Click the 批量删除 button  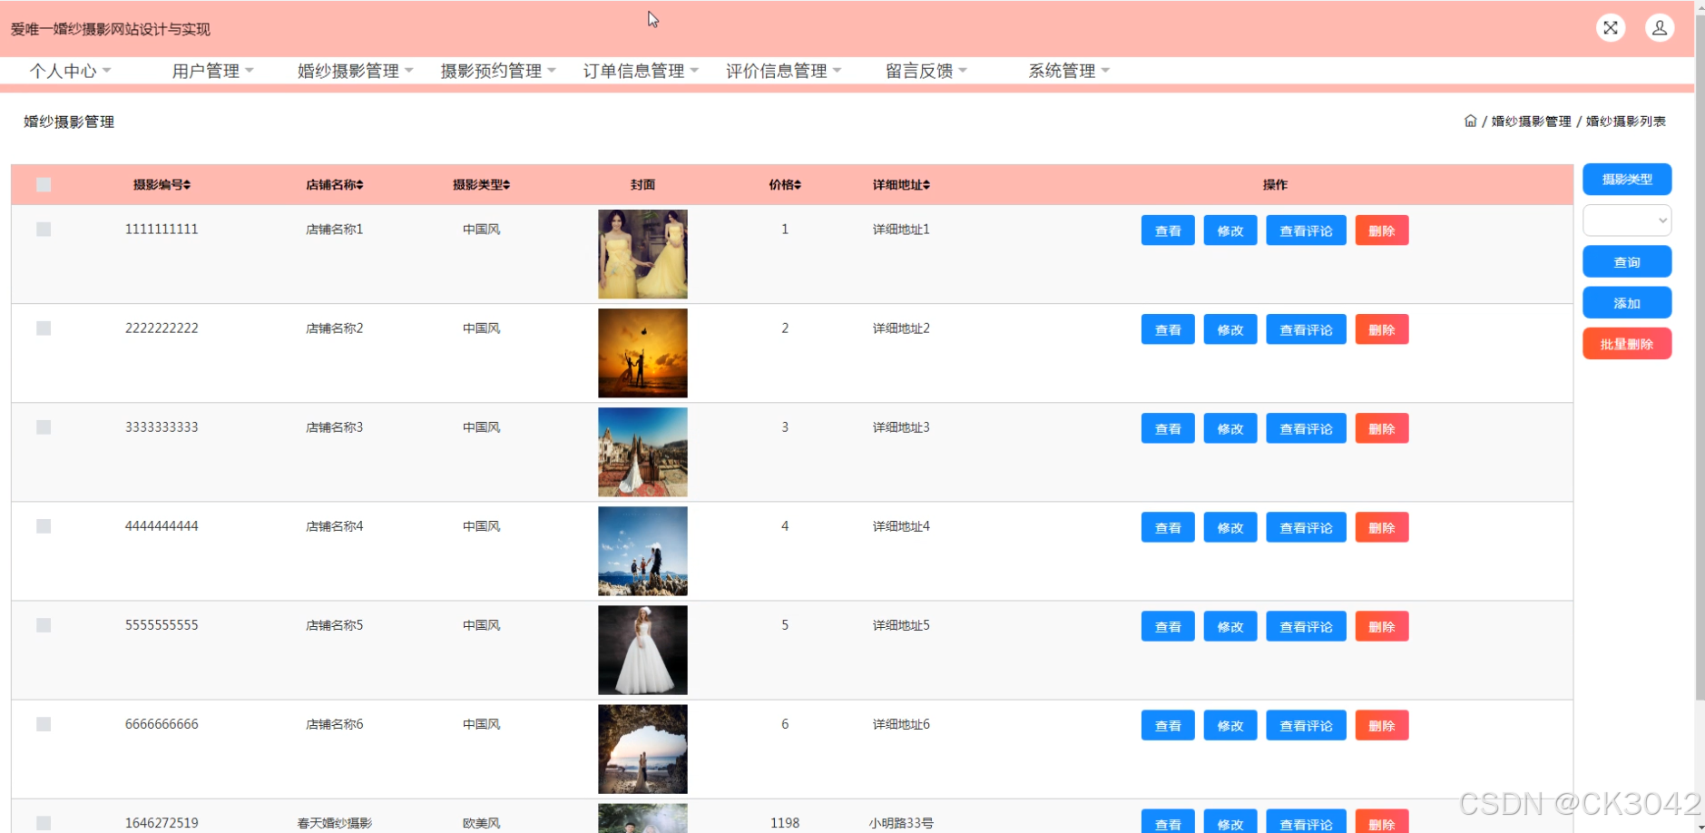point(1627,344)
